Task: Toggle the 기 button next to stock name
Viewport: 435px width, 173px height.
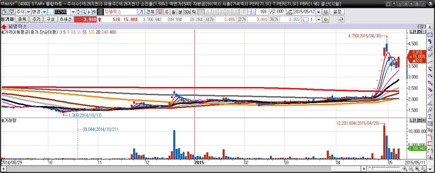Action: pyautogui.click(x=141, y=12)
